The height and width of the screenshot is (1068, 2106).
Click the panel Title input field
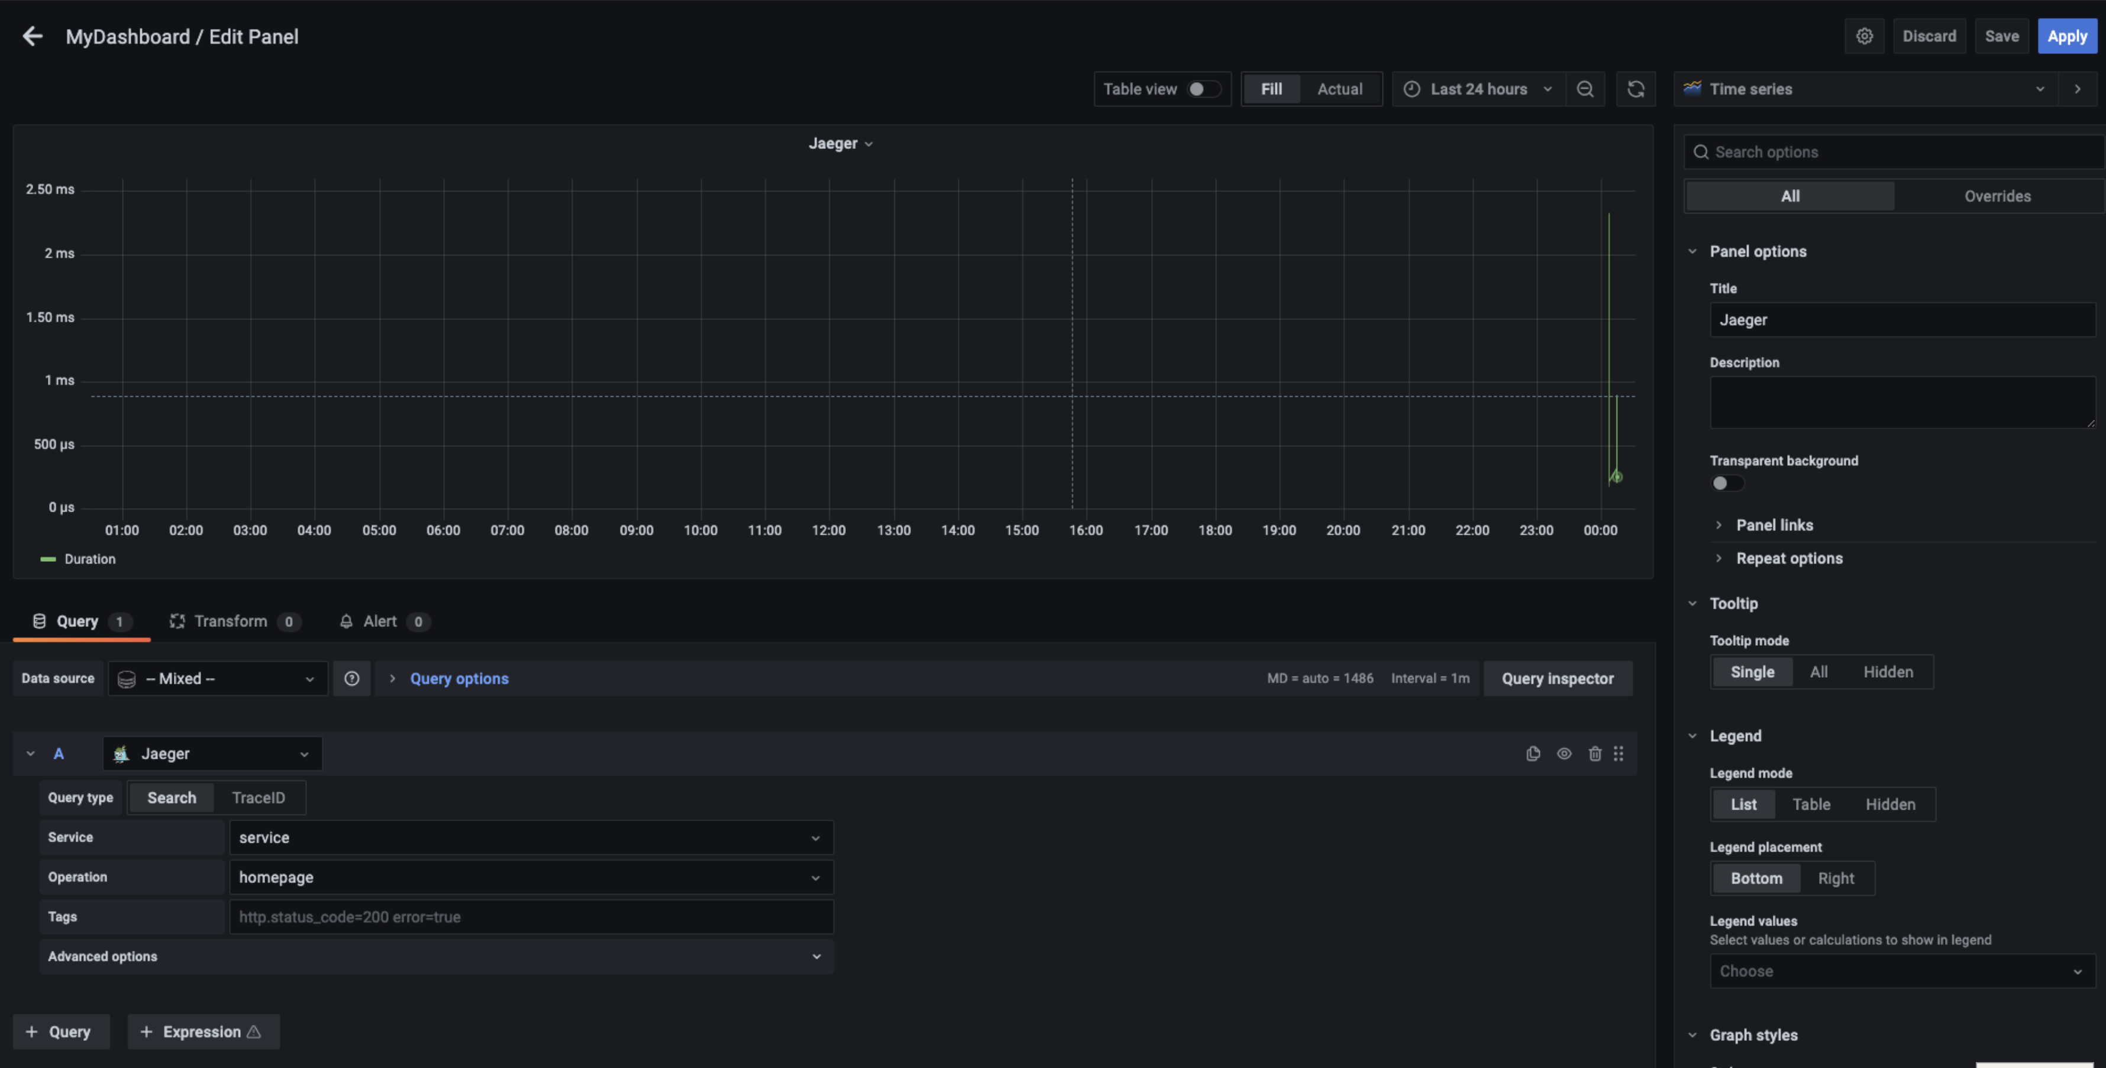[1902, 319]
